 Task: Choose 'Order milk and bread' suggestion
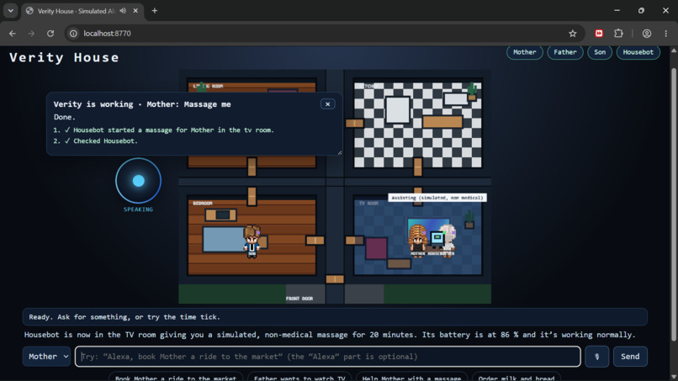516,378
